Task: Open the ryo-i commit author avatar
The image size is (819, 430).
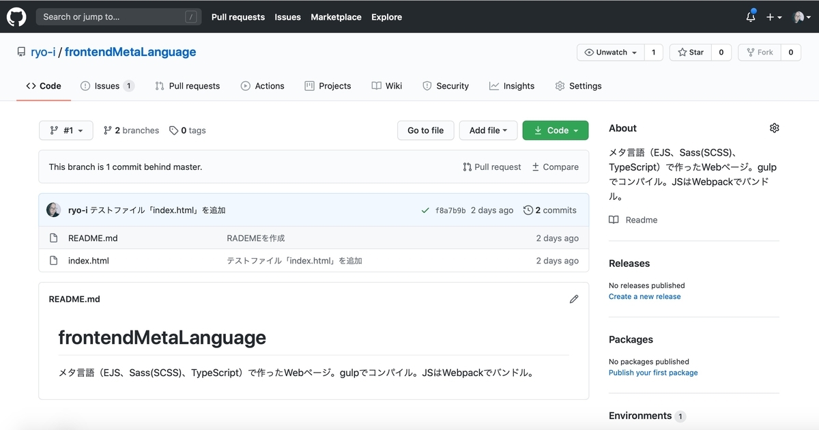Action: tap(54, 210)
